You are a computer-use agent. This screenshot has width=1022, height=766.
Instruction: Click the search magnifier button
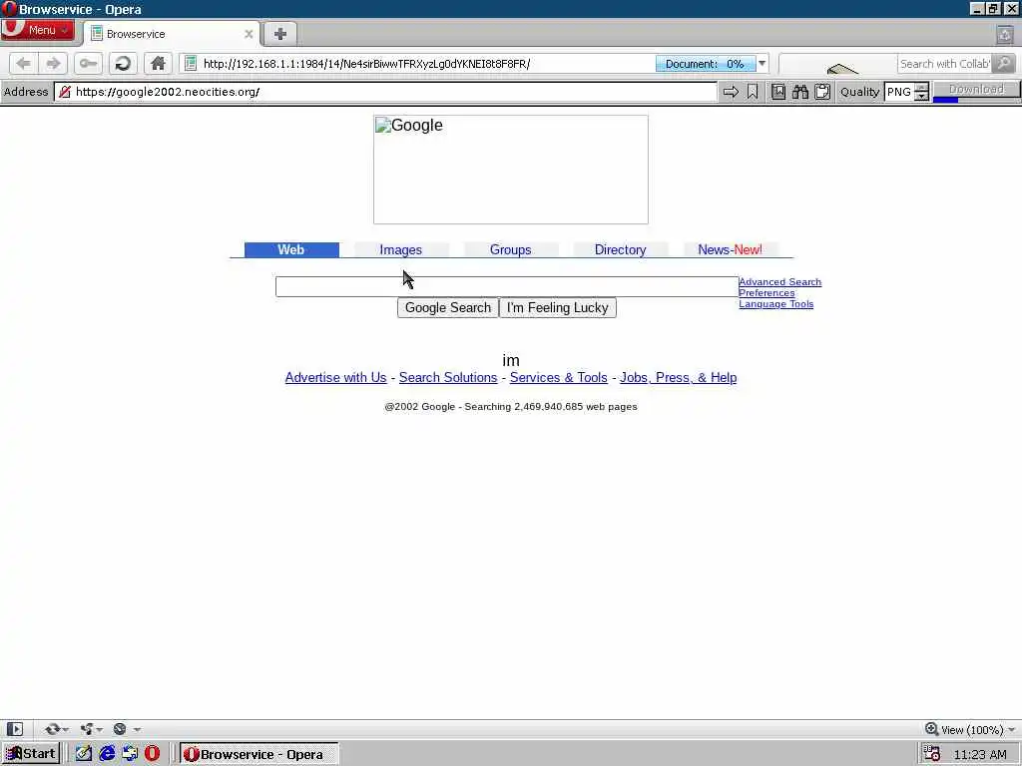point(1004,63)
